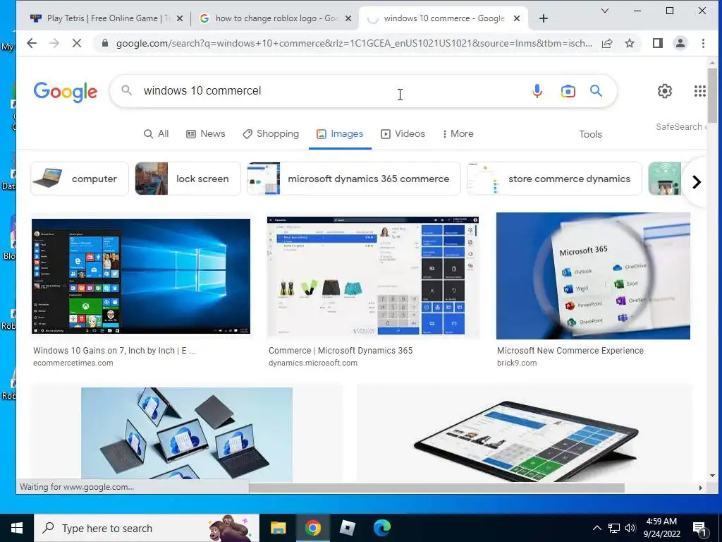Open Google settings gear
The image size is (722, 542).
(x=664, y=91)
